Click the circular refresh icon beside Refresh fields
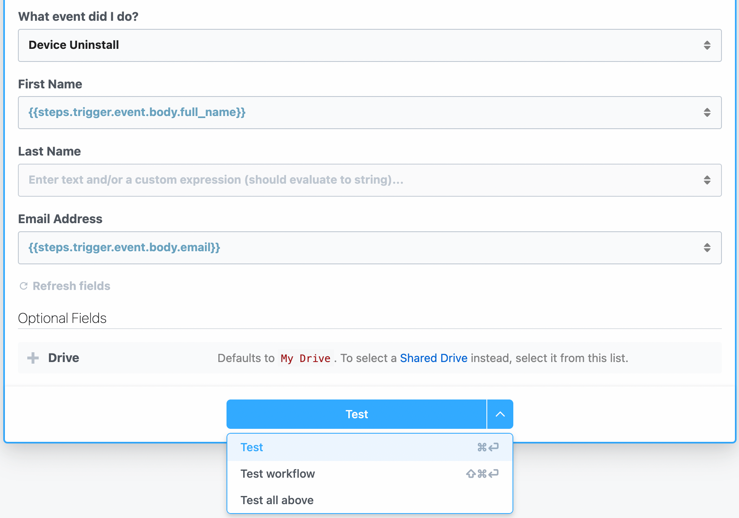 coord(24,286)
